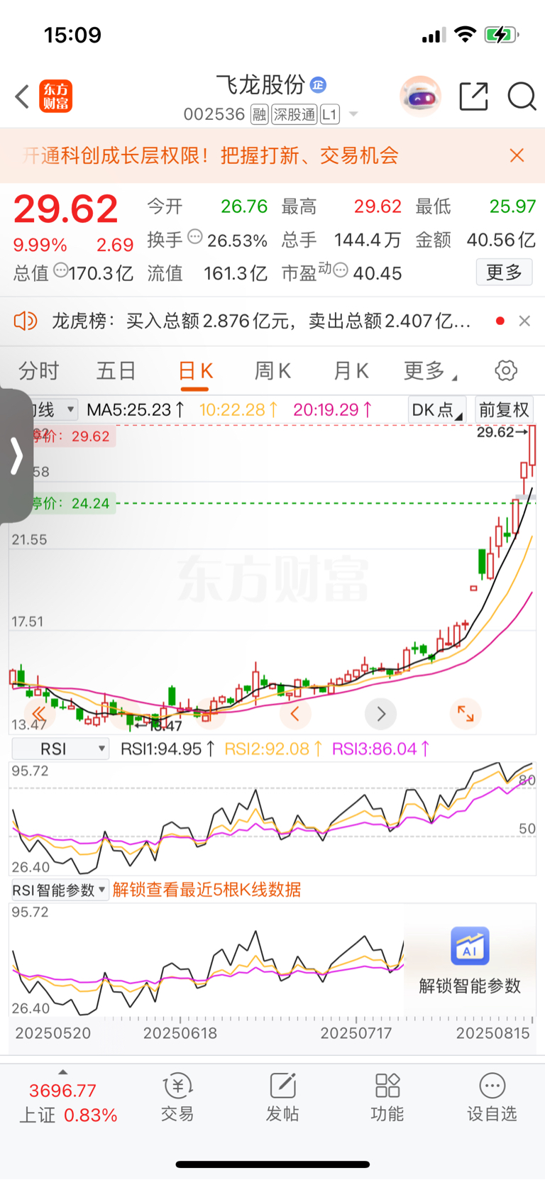Open chart settings gear icon
545x1180 pixels.
click(x=506, y=370)
